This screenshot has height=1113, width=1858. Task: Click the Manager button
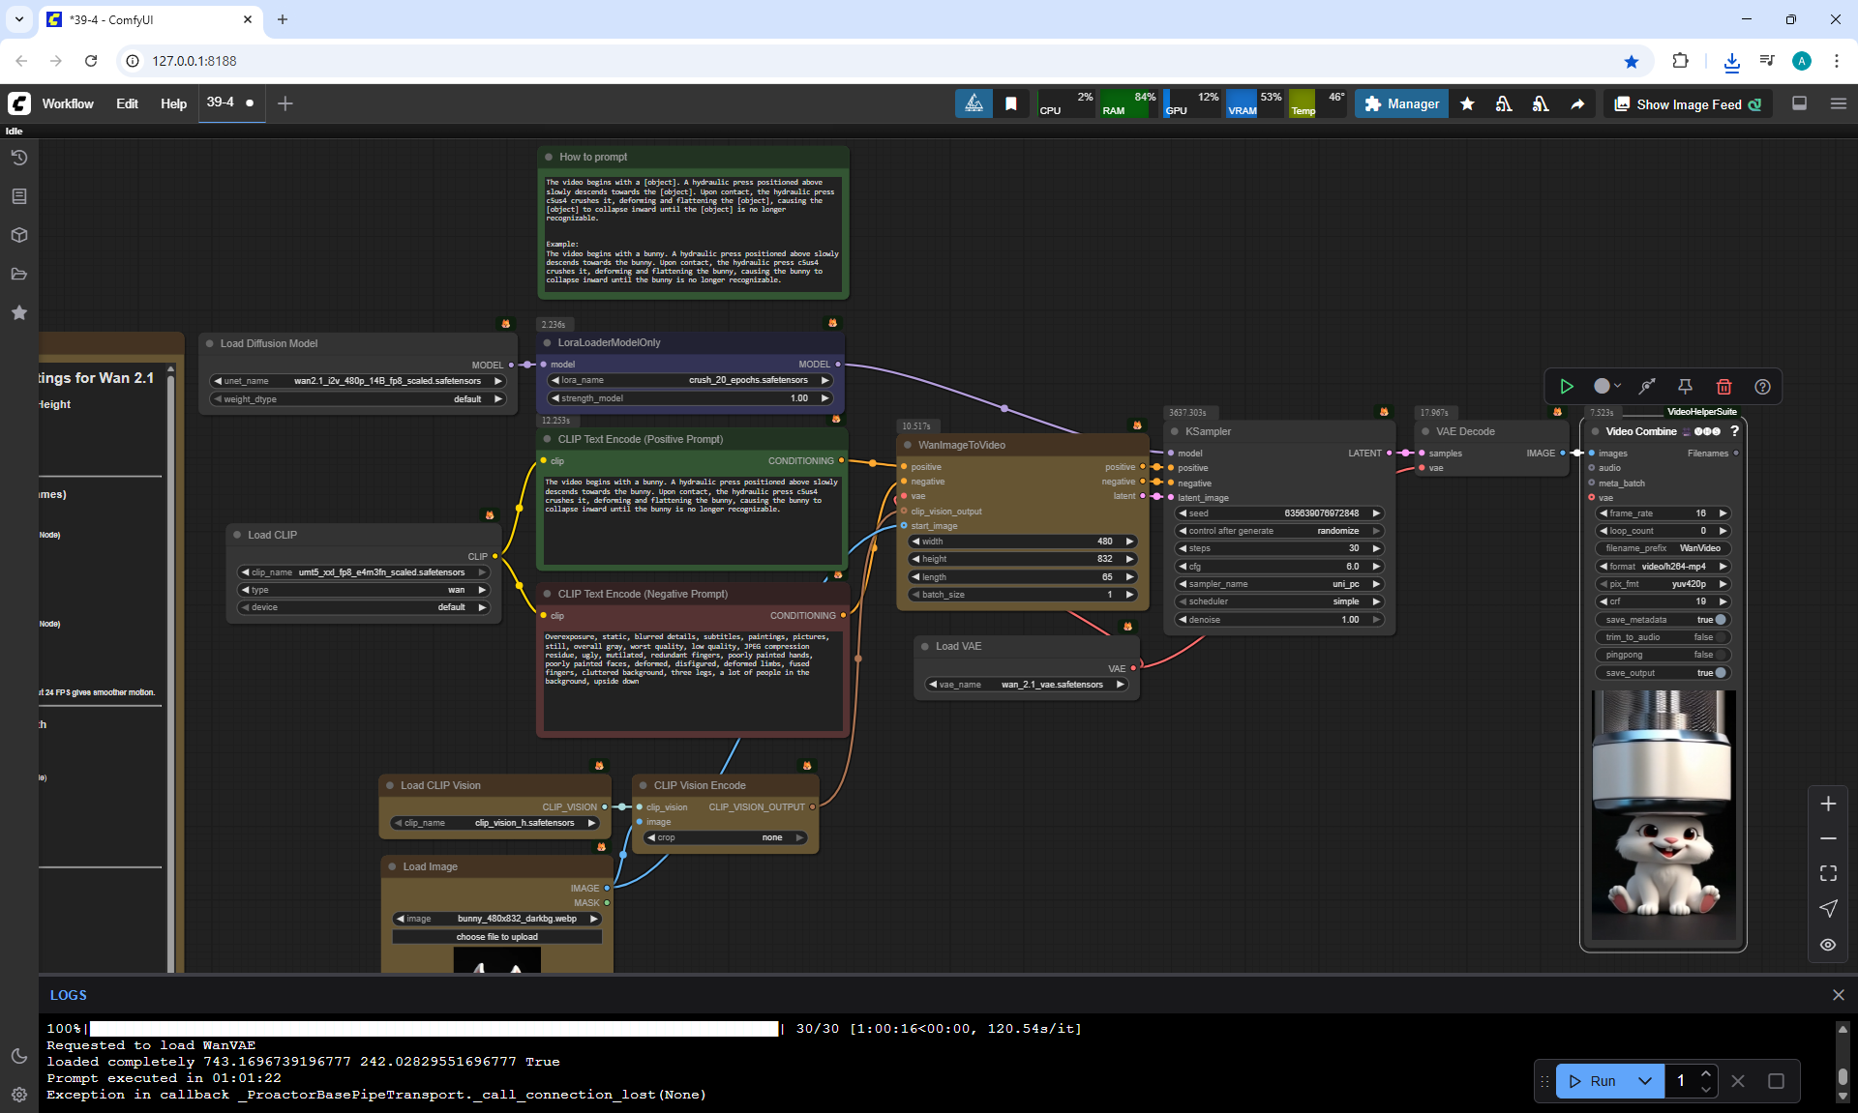pos(1401,104)
